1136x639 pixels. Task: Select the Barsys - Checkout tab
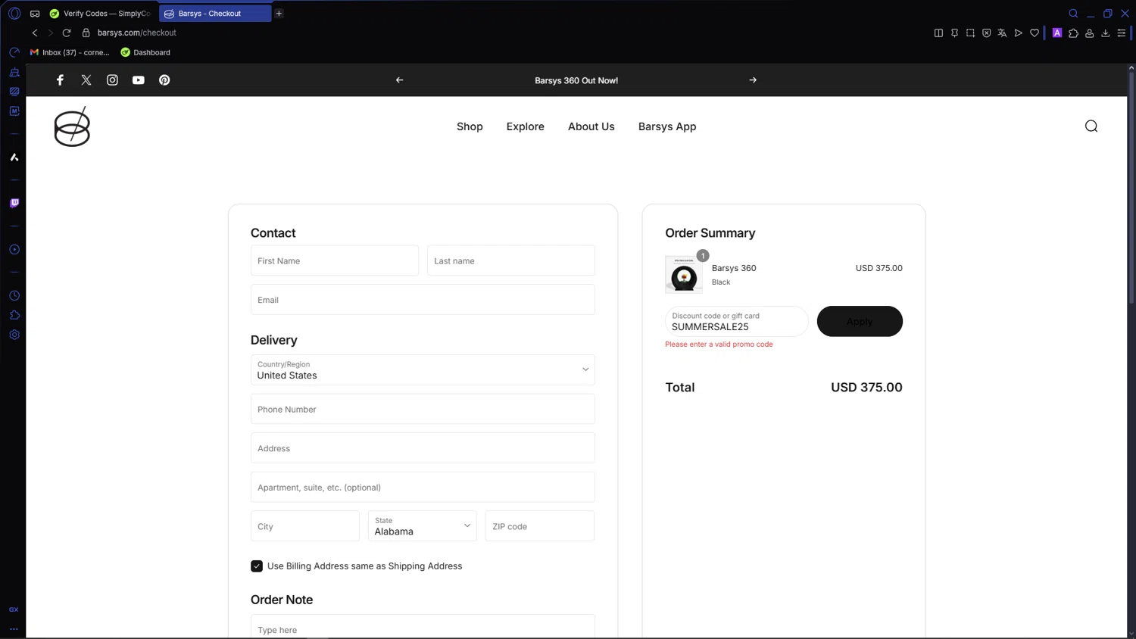[215, 14]
